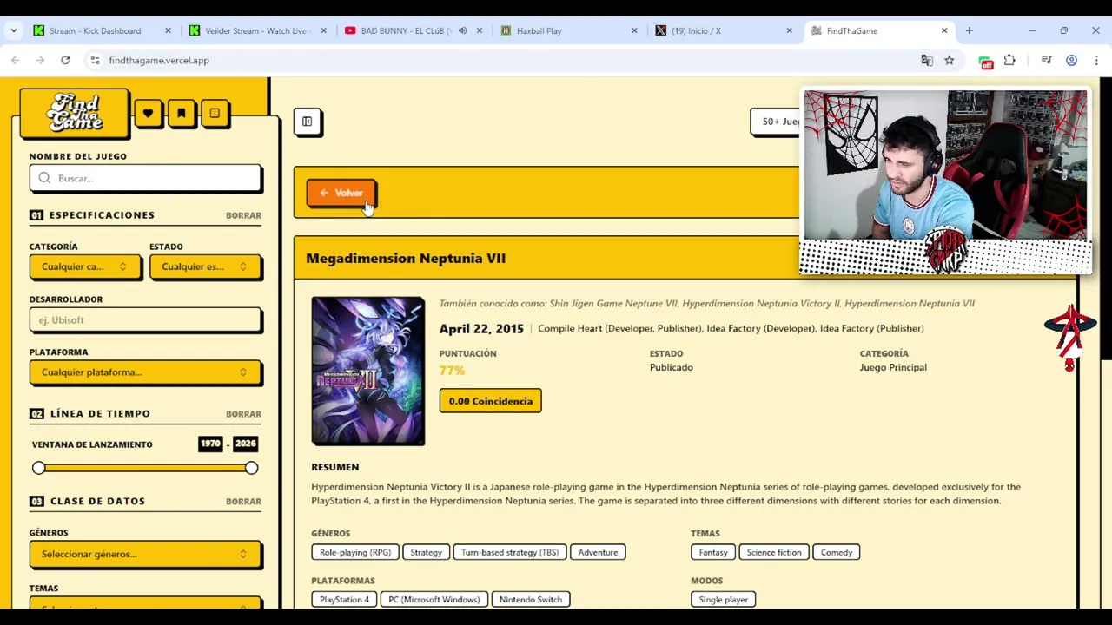Viewport: 1112px width, 625px height.
Task: Bookmark this page with the star icon
Action: (950, 60)
